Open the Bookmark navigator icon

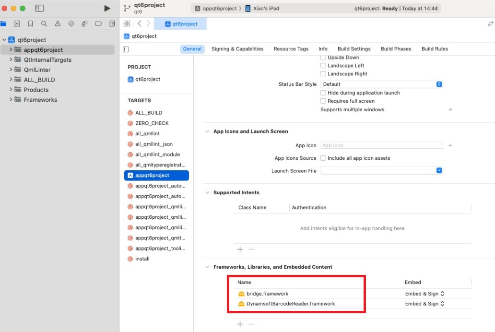(x=30, y=24)
